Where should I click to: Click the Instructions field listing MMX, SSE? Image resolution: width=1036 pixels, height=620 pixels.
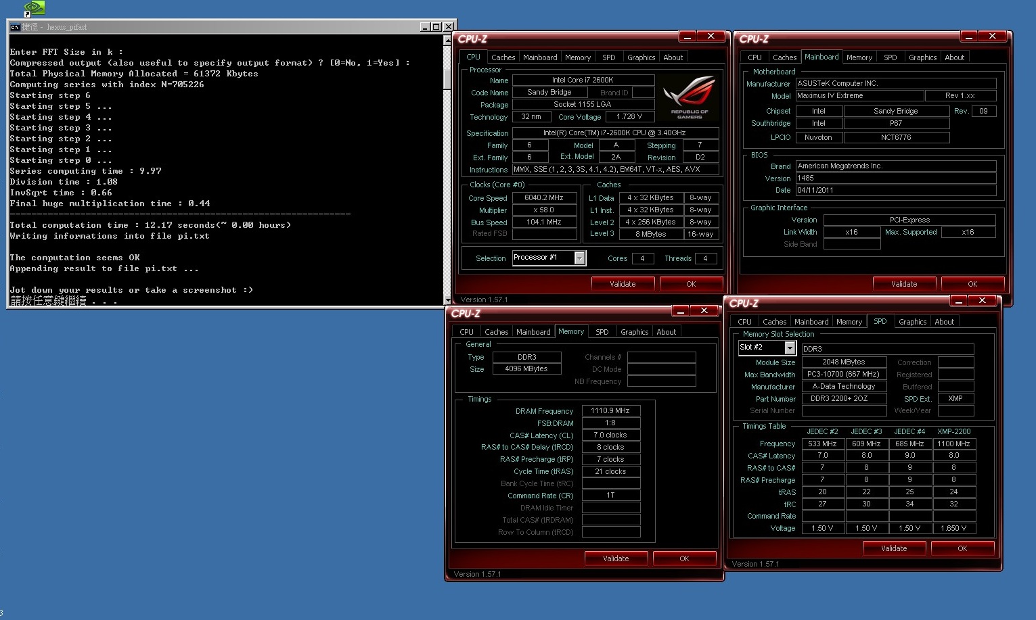click(x=615, y=169)
